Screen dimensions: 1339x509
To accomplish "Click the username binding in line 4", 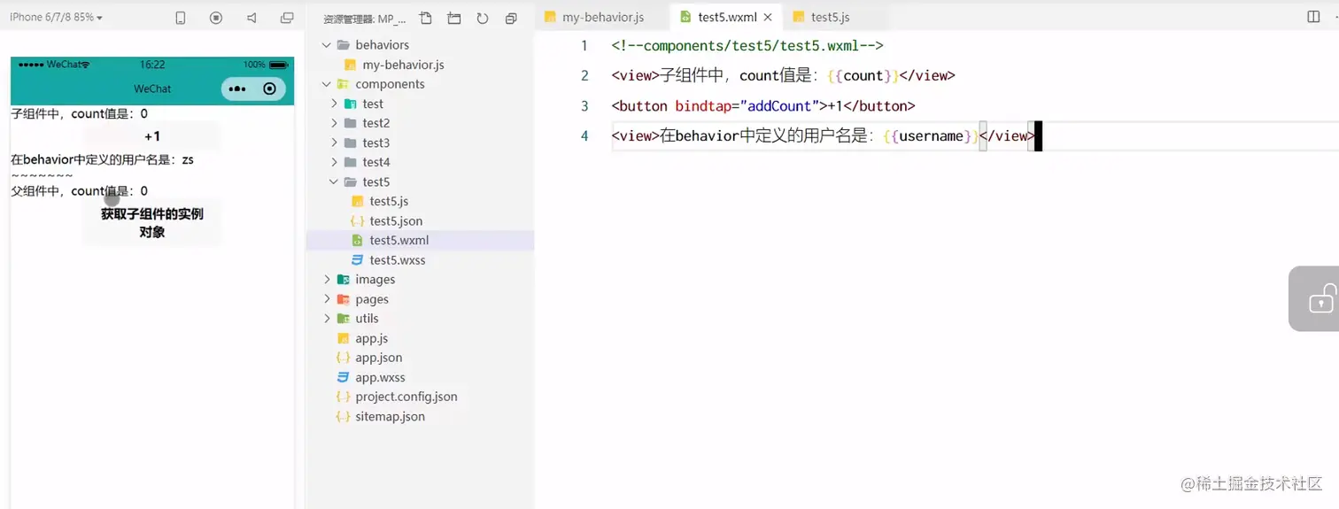I will click(x=931, y=136).
